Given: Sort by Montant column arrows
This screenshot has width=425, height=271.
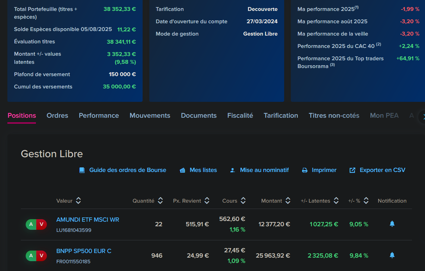Looking at the screenshot, I should 288,201.
